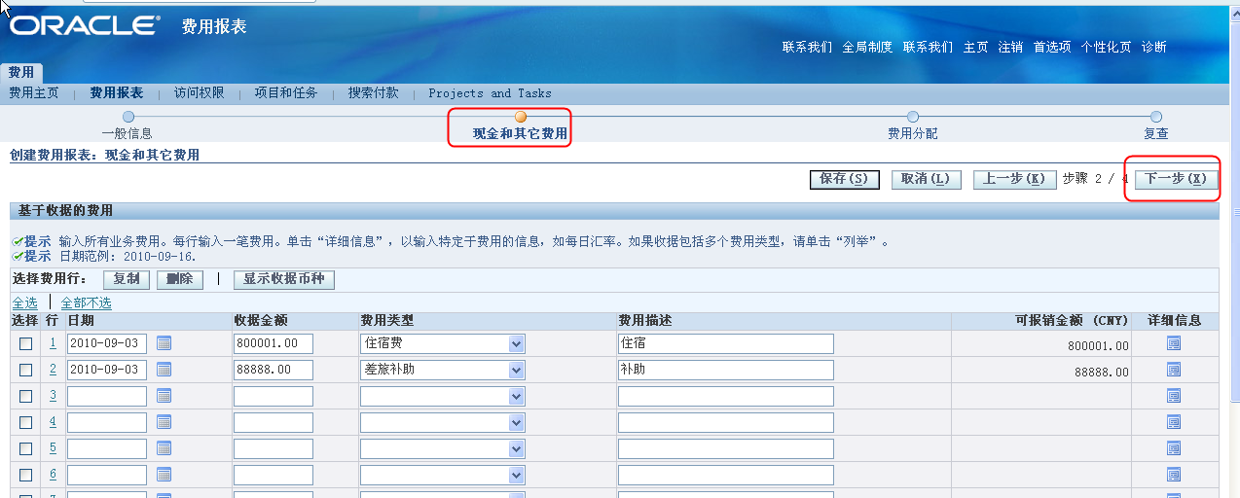
Task: Click 费用描述 field containing 补助
Action: pyautogui.click(x=726, y=370)
